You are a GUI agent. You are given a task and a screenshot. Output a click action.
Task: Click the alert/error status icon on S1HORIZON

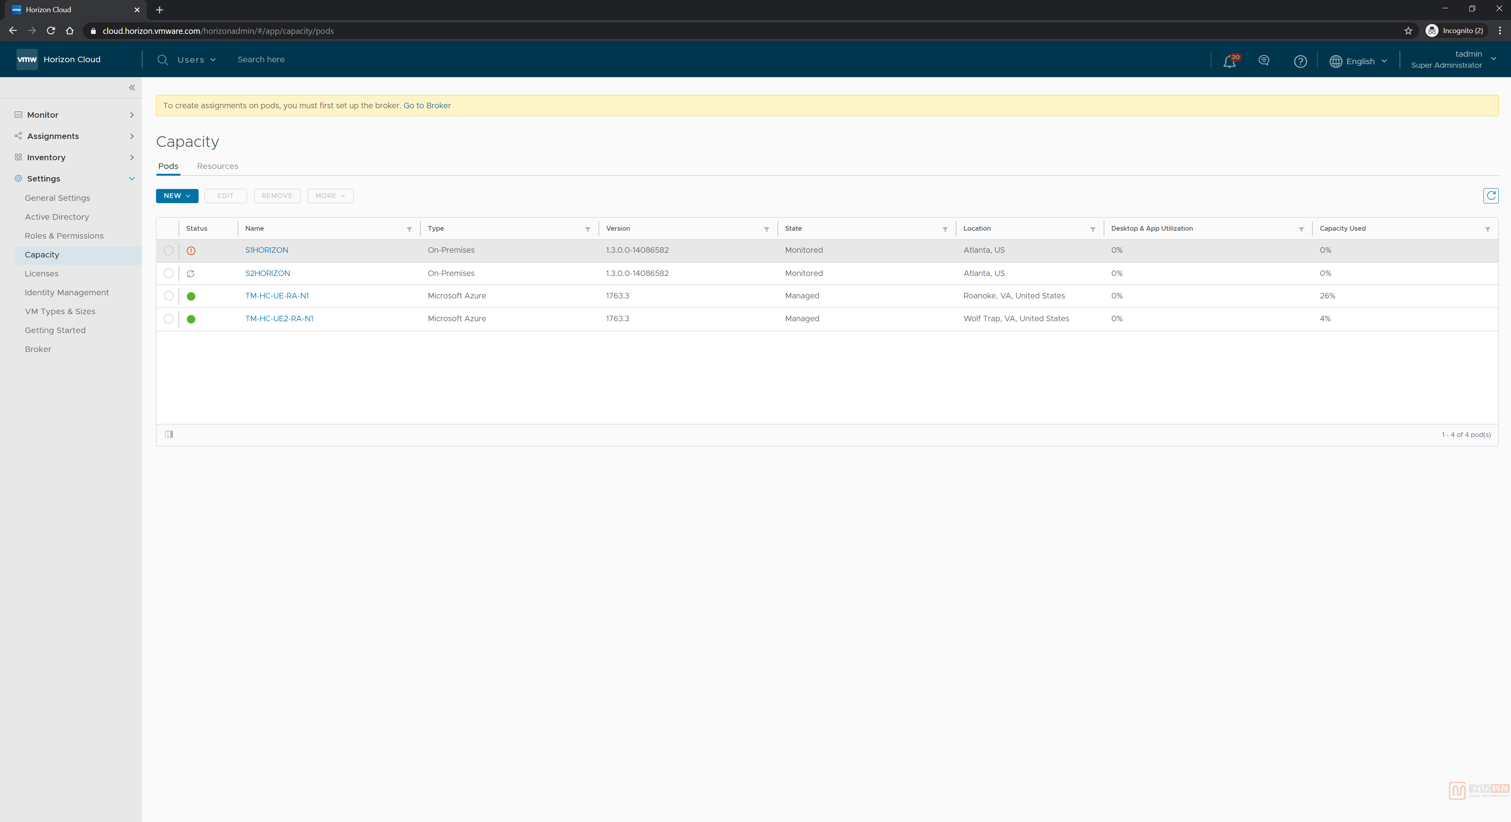click(x=191, y=250)
